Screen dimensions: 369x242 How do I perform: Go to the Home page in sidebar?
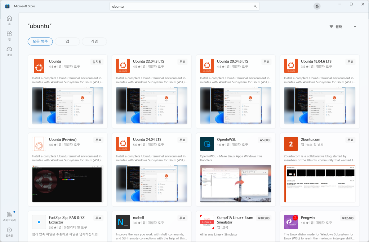coord(9,20)
